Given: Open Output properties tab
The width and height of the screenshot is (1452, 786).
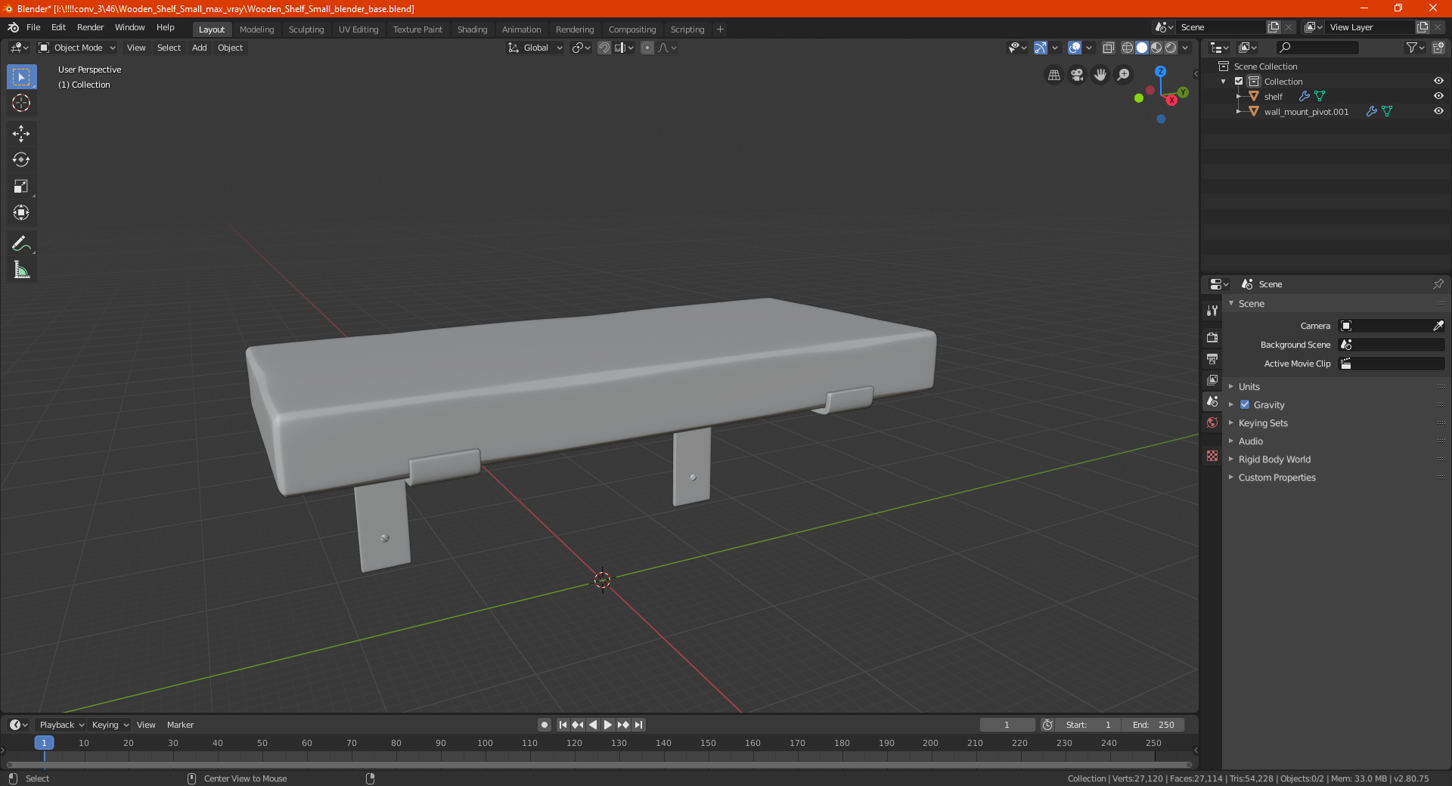Looking at the screenshot, I should [x=1212, y=358].
